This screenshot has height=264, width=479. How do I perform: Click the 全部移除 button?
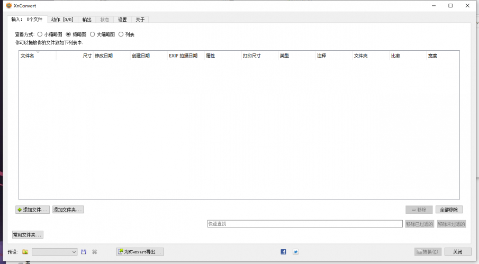point(449,210)
